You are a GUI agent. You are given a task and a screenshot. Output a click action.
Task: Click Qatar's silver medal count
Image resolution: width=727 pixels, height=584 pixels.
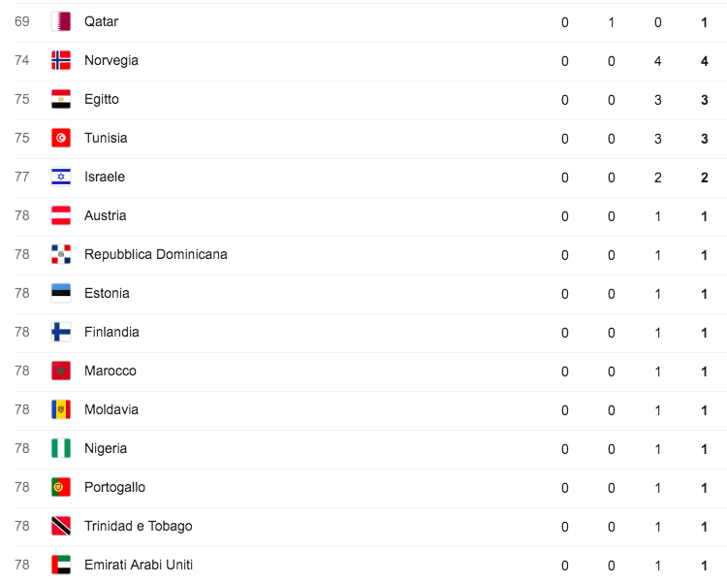point(612,22)
